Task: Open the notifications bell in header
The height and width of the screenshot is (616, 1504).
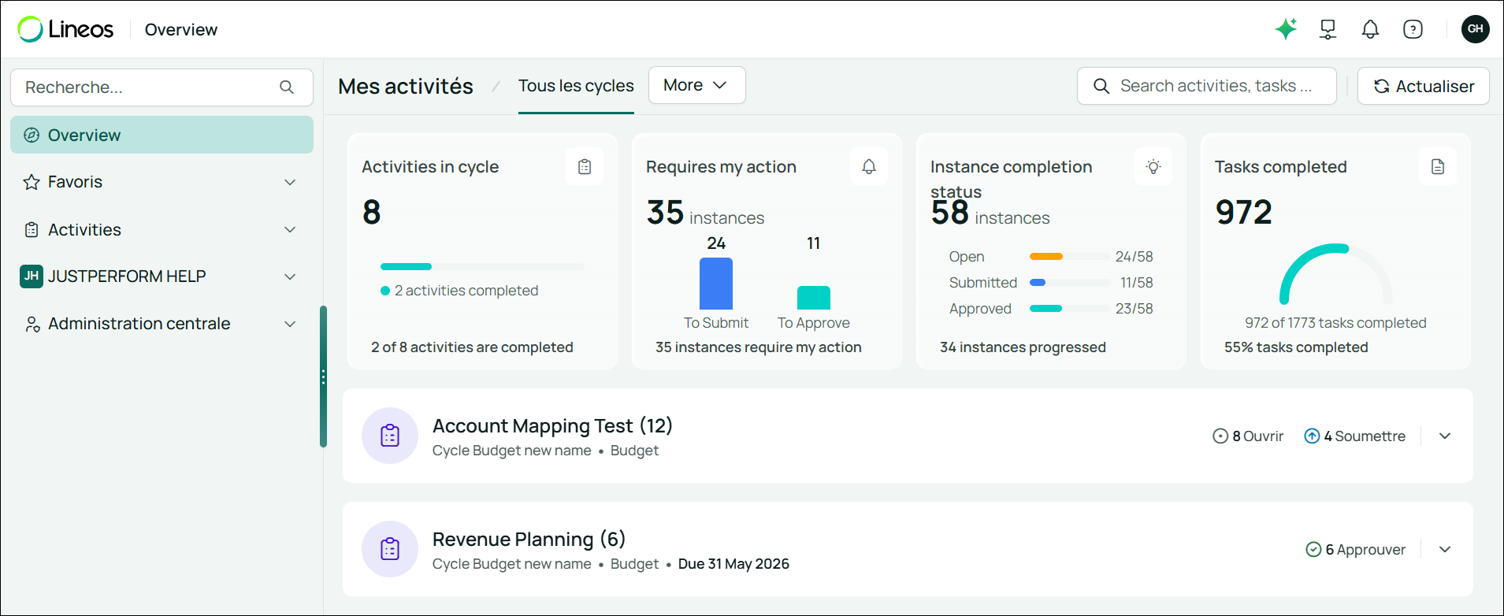Action: tap(1371, 29)
